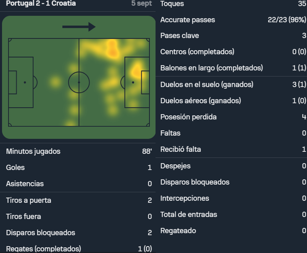
Task: Click the Intercepciones stat row
Action: tap(233, 198)
